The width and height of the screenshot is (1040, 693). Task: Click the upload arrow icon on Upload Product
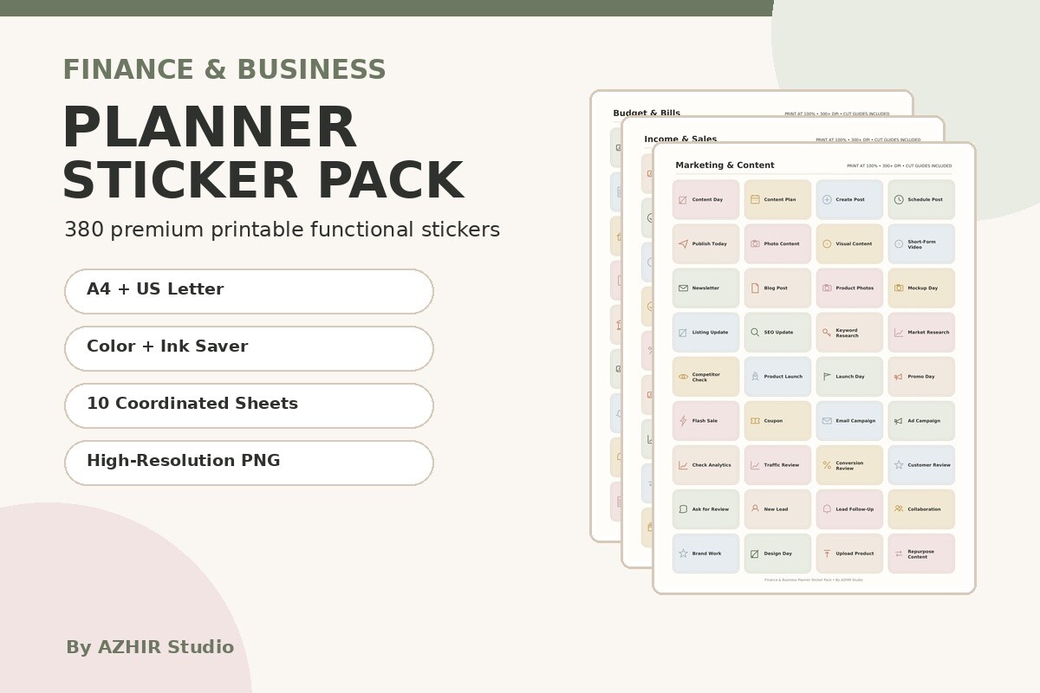pos(827,554)
